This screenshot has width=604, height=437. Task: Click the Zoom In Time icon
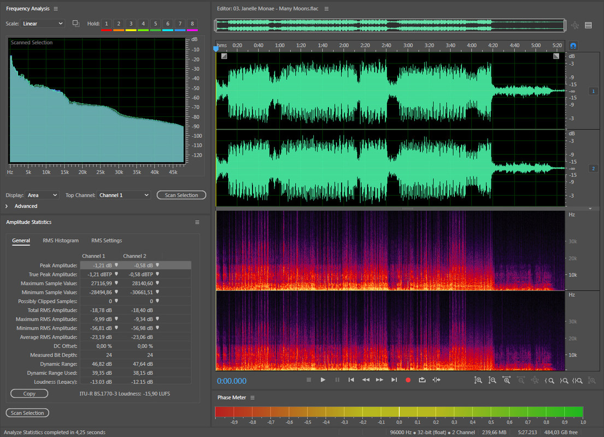click(x=507, y=380)
